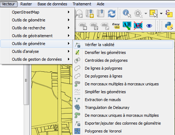Click the Refresh map arrows icon

[112, 13]
